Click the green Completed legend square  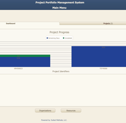[64, 38]
